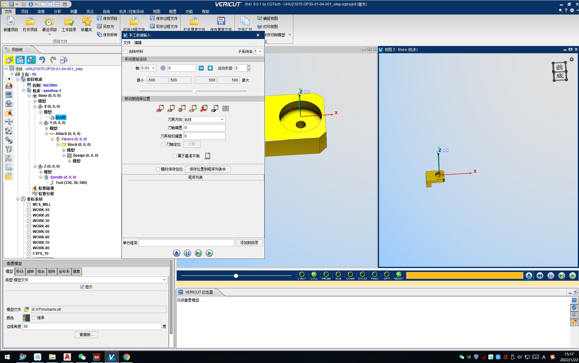This screenshot has height=363, width=579.
Task: Click Save Project (保存项目) in ribbon
Action: click(x=107, y=18)
